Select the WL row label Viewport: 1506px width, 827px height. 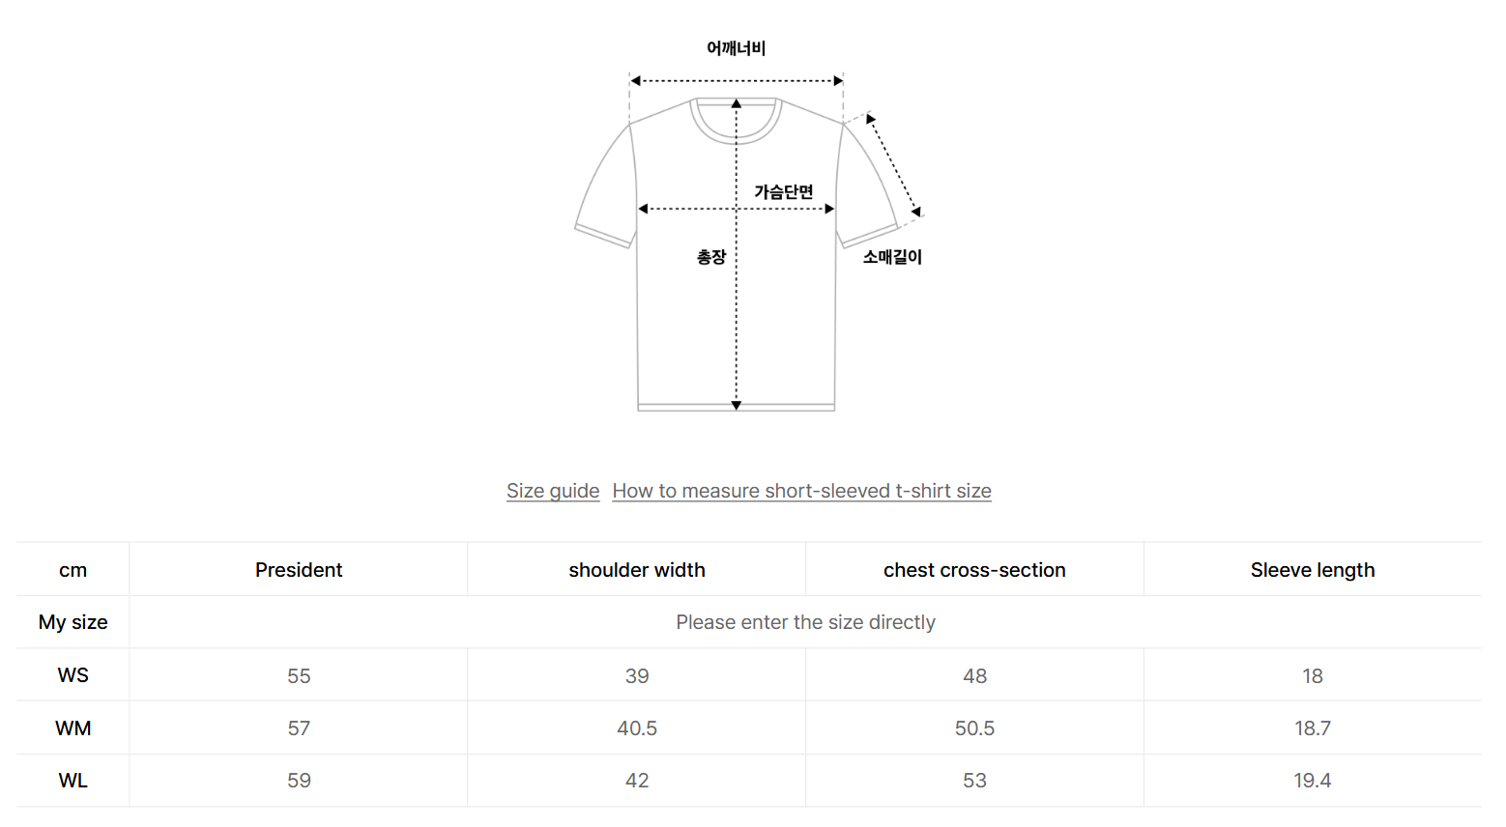(72, 780)
